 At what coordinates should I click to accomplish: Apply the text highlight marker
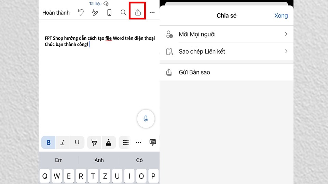click(94, 142)
